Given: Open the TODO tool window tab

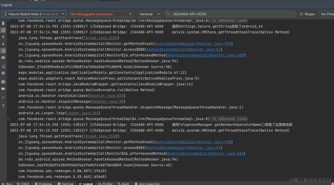Looking at the screenshot, I should pyautogui.click(x=23, y=184).
